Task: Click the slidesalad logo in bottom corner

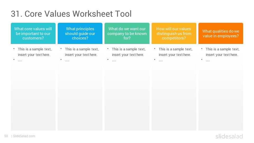Action: pyautogui.click(x=229, y=136)
